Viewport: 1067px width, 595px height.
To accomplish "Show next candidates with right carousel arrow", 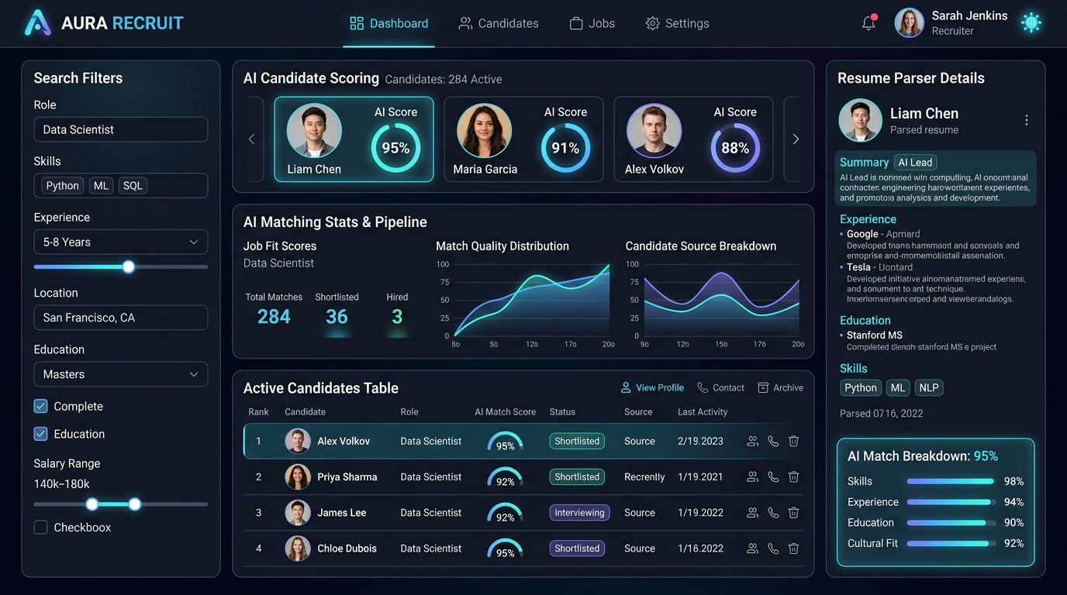I will coord(796,139).
